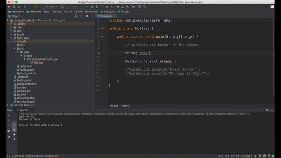Click the Open folder toolbar icon
Image resolution: width=281 pixels, height=158 pixels.
click(x=9, y=7)
